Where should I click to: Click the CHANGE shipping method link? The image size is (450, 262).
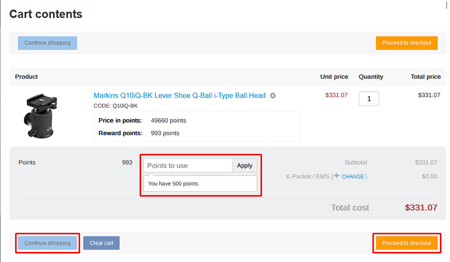click(x=353, y=177)
